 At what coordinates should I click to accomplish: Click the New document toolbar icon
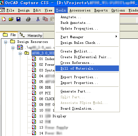pyautogui.click(x=3, y=19)
